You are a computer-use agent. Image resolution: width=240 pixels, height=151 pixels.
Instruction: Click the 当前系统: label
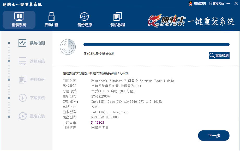point(70,81)
